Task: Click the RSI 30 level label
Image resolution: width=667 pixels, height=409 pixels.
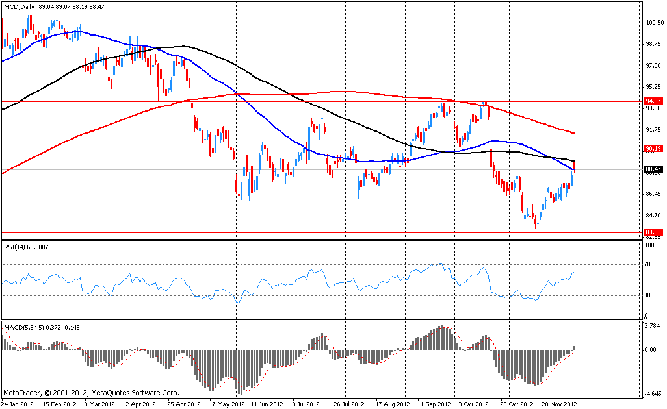Action: pos(647,295)
